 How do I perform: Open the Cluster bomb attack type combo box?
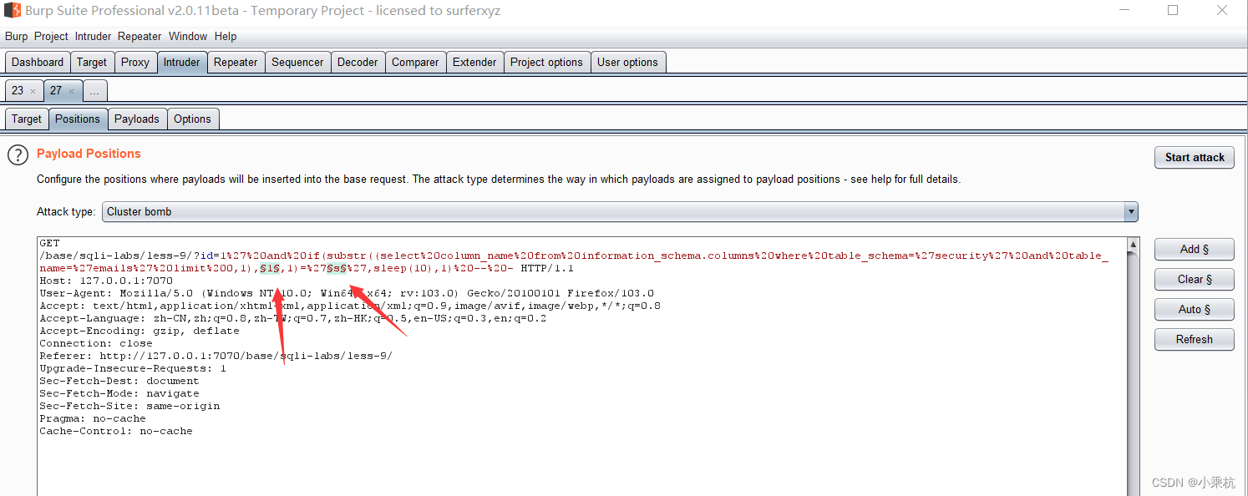tap(620, 212)
